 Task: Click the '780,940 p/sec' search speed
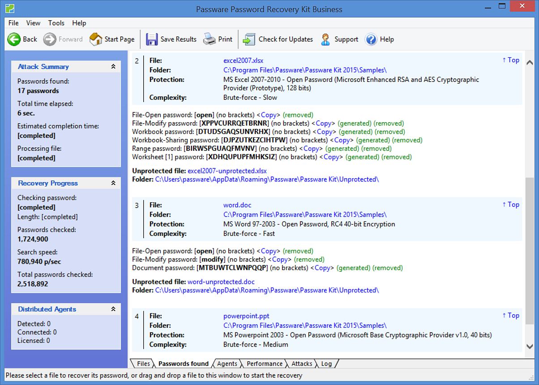coord(39,261)
